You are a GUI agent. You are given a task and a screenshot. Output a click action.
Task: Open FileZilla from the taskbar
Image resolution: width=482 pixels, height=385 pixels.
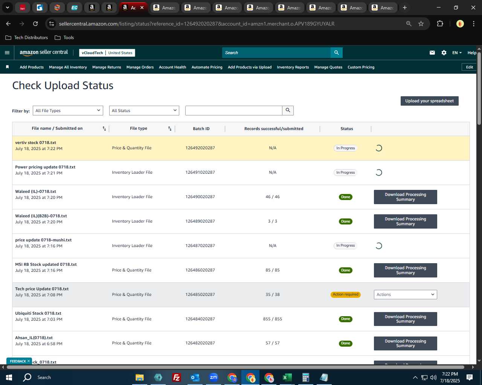pos(176,377)
